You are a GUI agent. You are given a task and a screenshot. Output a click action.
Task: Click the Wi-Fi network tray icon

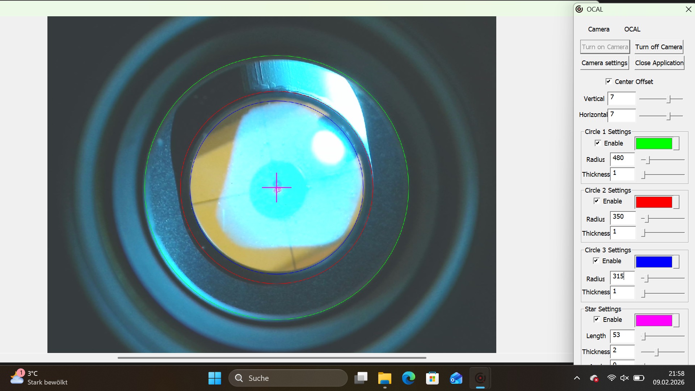[x=611, y=378]
